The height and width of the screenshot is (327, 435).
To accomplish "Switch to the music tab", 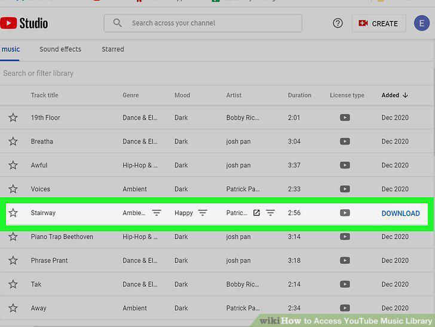I will click(x=11, y=49).
